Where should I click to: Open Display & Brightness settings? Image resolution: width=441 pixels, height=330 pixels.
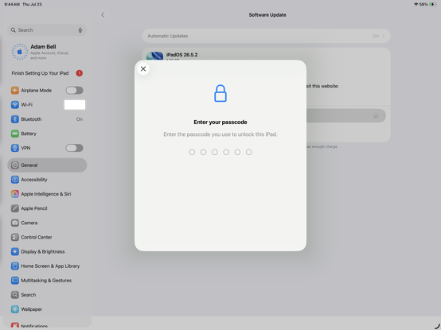point(47,251)
